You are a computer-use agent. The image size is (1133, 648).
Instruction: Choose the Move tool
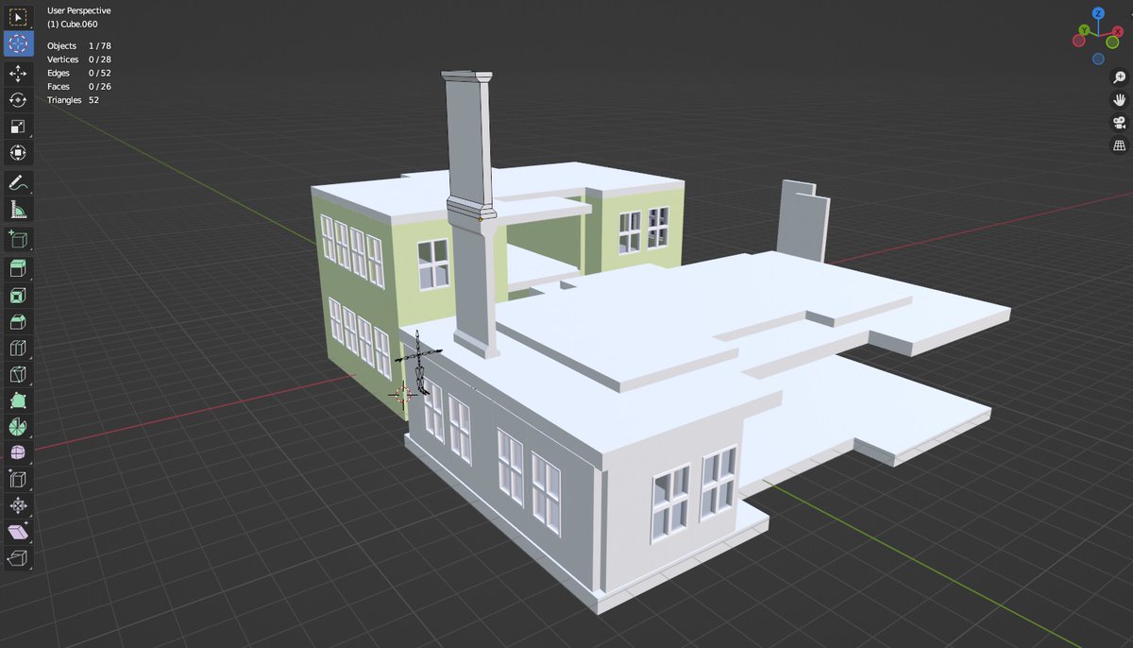tap(18, 74)
